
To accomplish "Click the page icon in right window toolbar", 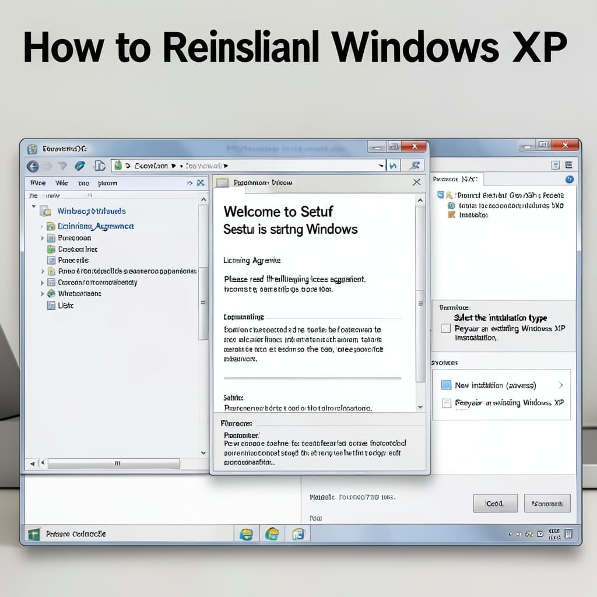I will (556, 165).
